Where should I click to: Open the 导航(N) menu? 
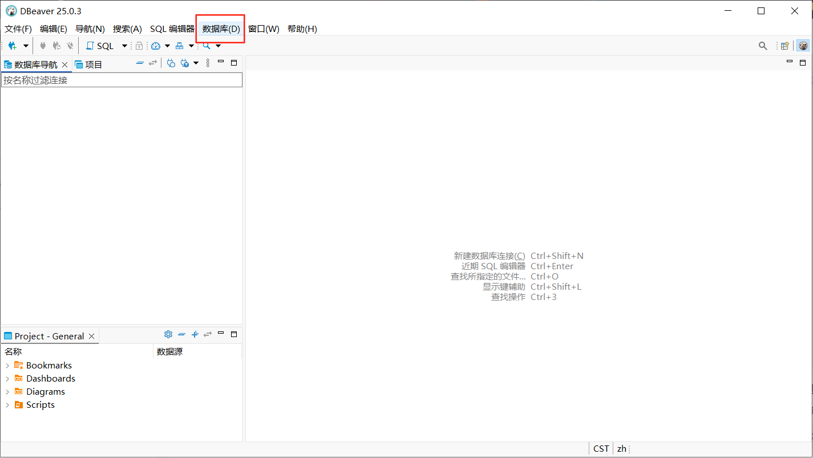90,29
